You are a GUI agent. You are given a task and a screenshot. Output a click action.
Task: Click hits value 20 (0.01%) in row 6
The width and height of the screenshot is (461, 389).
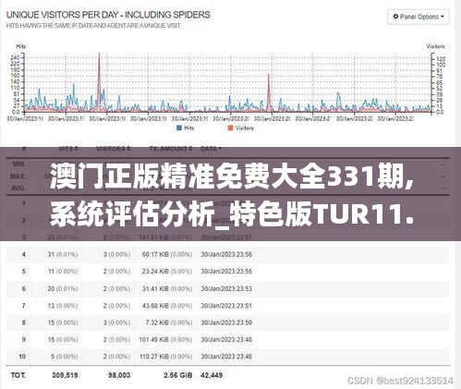tap(63, 288)
